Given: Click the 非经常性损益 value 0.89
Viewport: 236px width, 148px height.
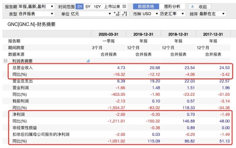Looking at the screenshot, I should (191, 128).
